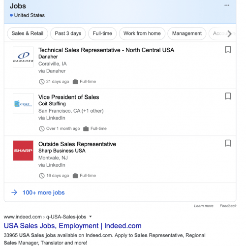Click the Feedback link below jobs panel
This screenshot has width=246, height=246.
tap(228, 206)
